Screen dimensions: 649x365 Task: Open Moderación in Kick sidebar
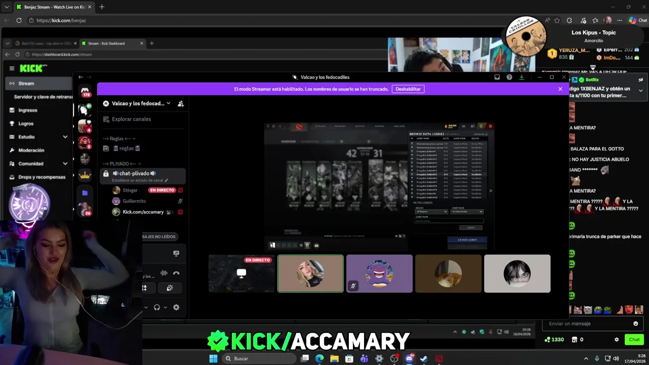(31, 150)
